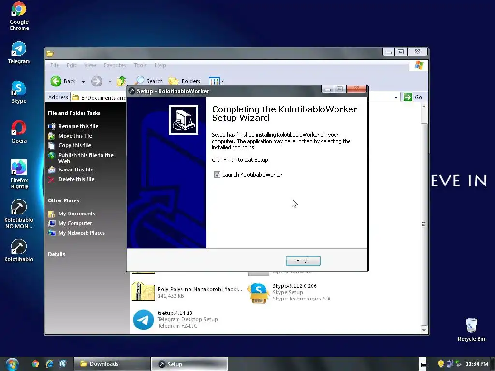Open My Network Places link
495x371 pixels.
click(81, 233)
